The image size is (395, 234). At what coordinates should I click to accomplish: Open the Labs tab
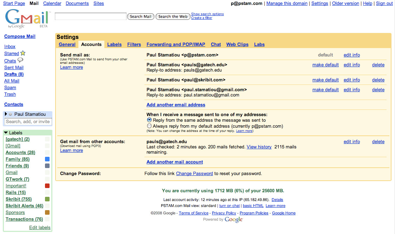[x=259, y=44]
